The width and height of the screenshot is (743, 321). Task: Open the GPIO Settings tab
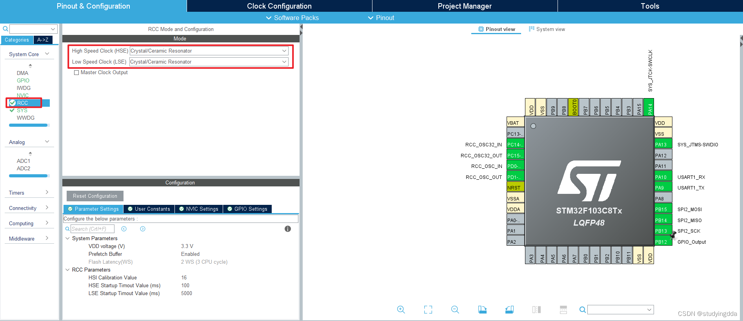[247, 209]
